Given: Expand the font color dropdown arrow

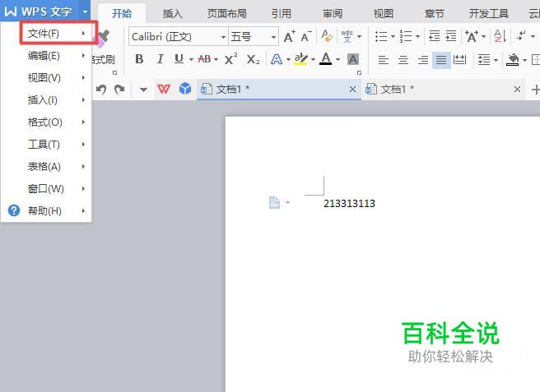Looking at the screenshot, I should (337, 59).
